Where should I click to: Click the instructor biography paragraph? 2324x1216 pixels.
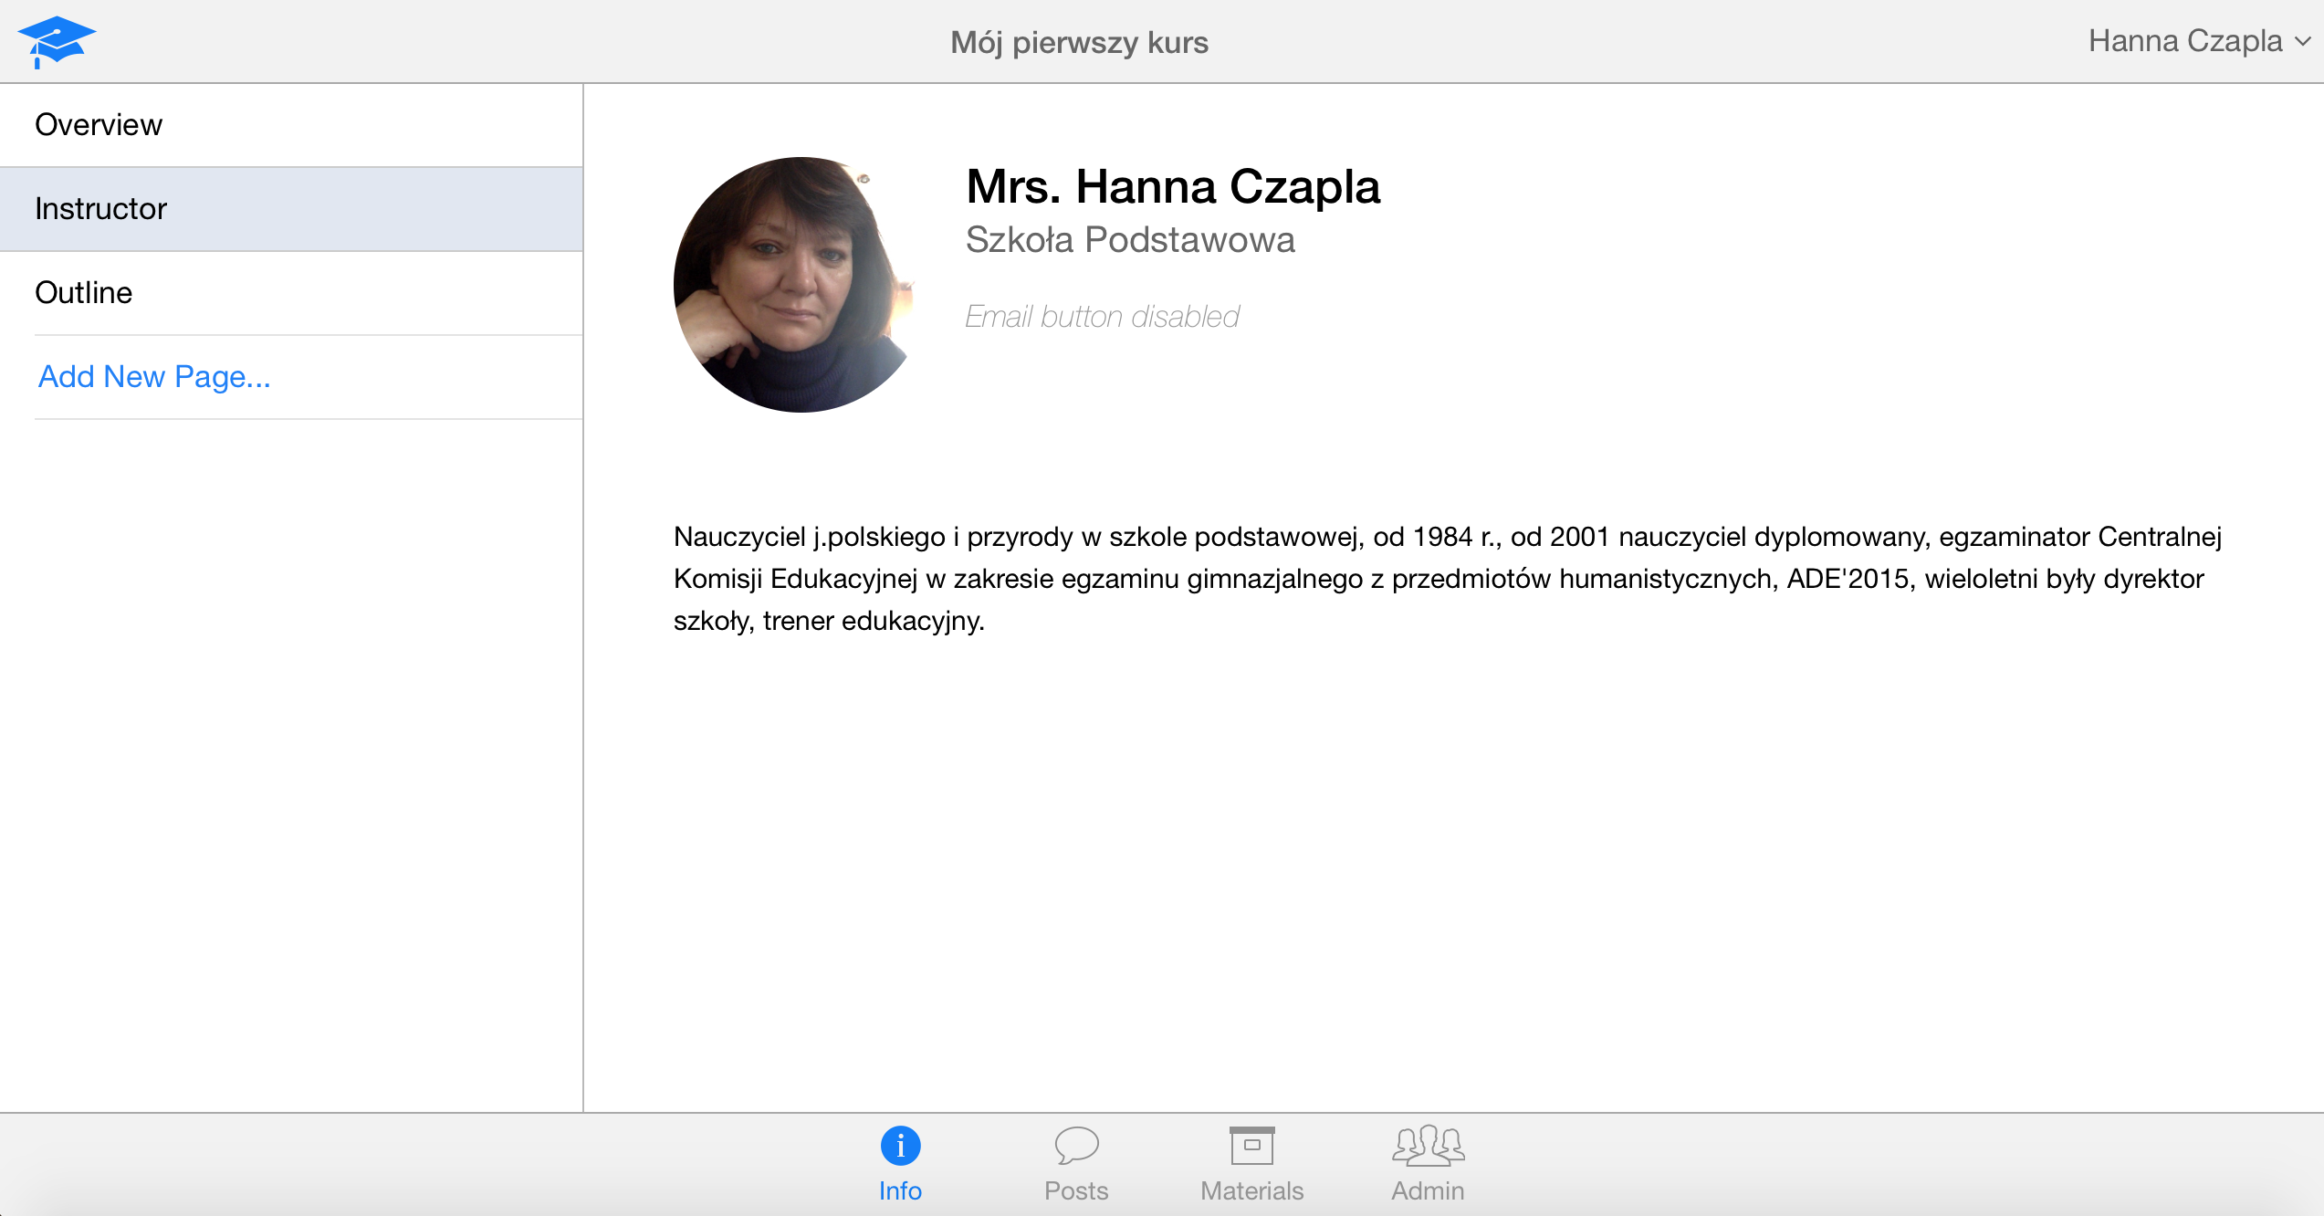click(x=1447, y=579)
